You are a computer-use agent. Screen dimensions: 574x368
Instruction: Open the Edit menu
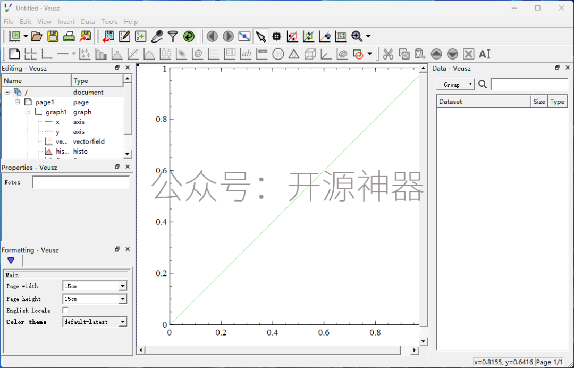(26, 22)
